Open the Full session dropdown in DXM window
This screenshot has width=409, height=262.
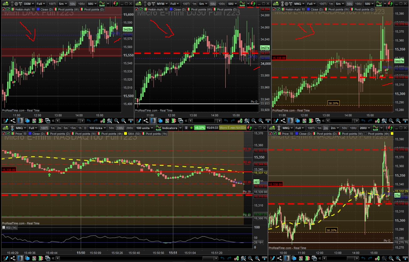pos(41,4)
